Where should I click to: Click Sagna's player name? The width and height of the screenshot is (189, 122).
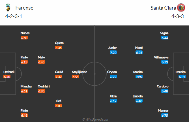(x=164, y=33)
